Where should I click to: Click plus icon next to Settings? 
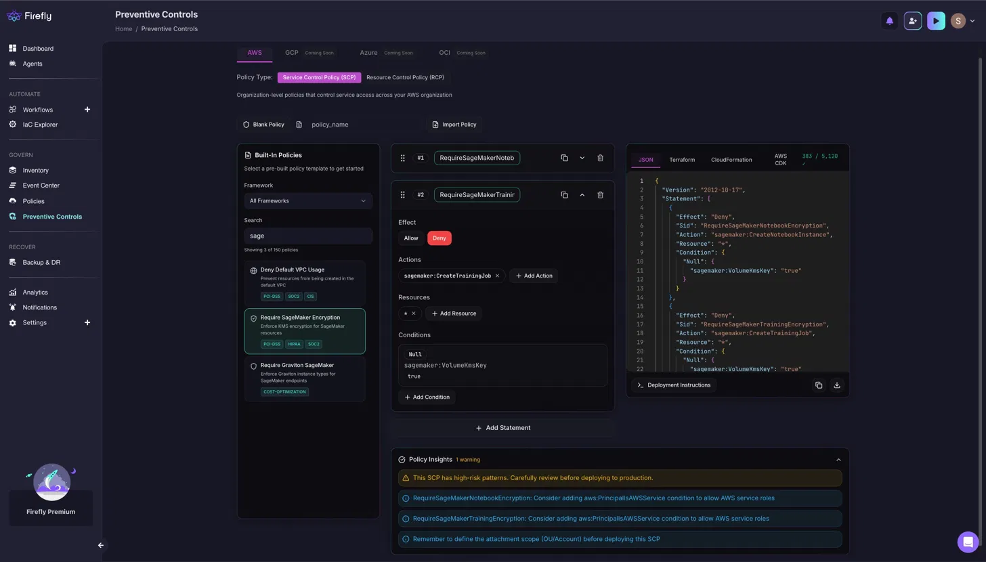tap(87, 323)
